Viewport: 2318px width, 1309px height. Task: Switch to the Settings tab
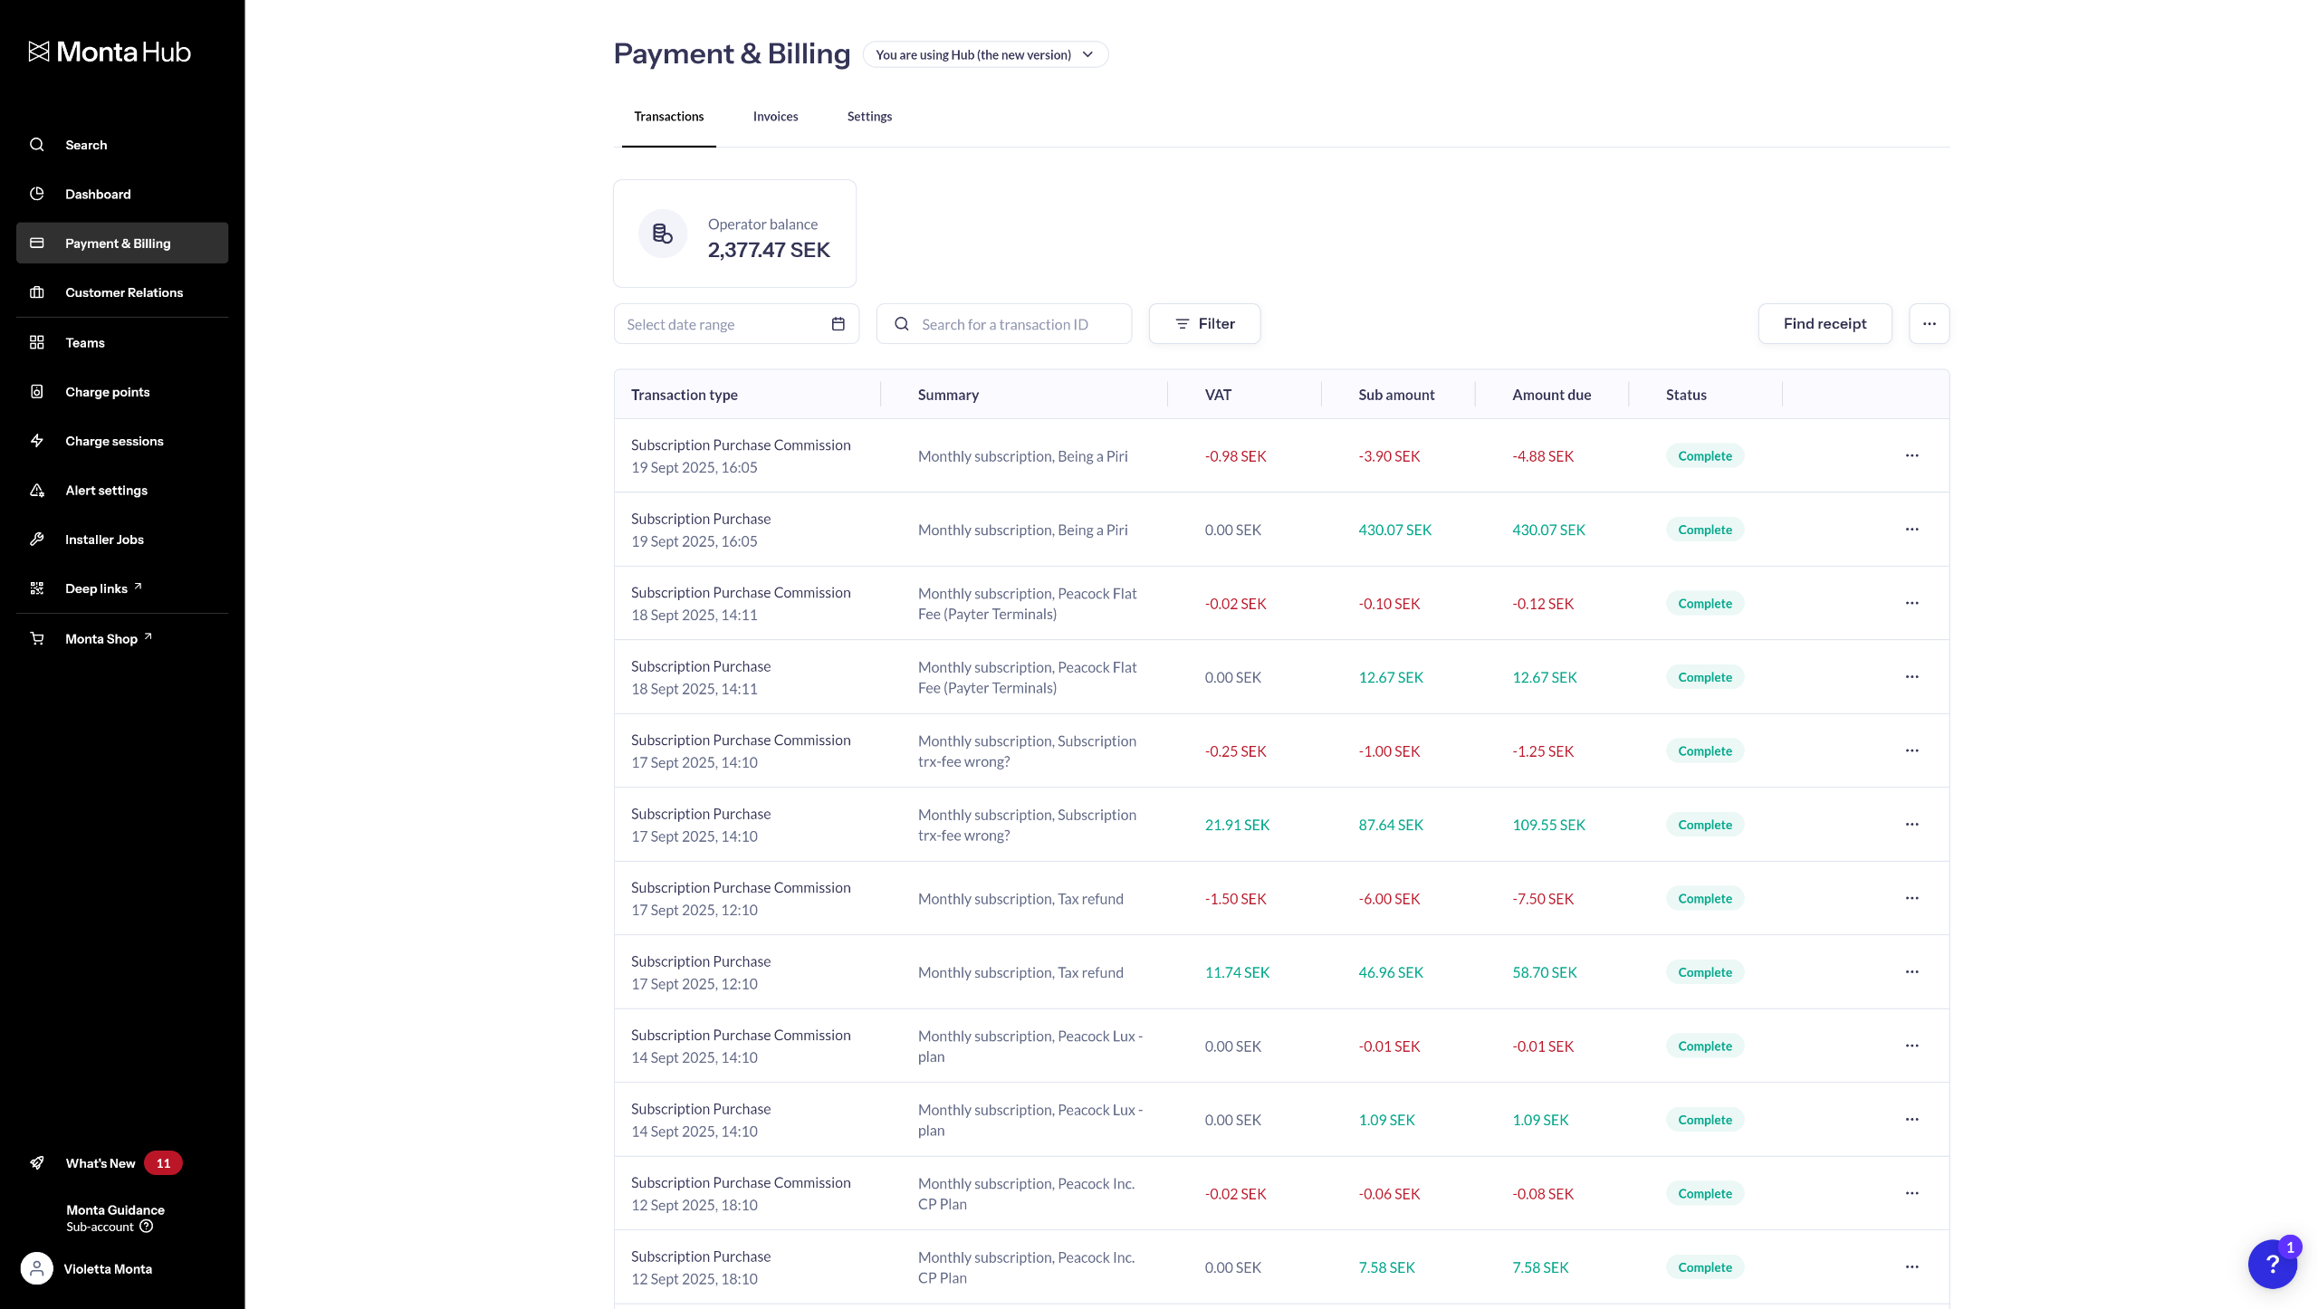click(869, 117)
